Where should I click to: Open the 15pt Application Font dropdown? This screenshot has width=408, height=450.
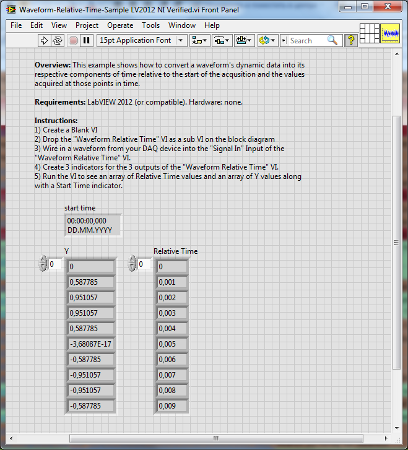coord(142,40)
